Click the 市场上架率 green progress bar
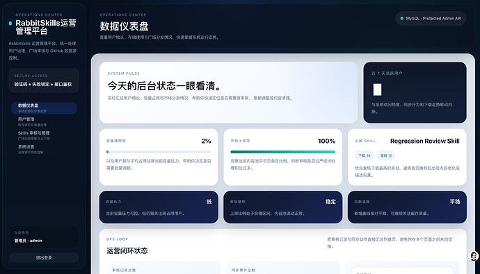Image resolution: width=480 pixels, height=274 pixels. click(283, 152)
